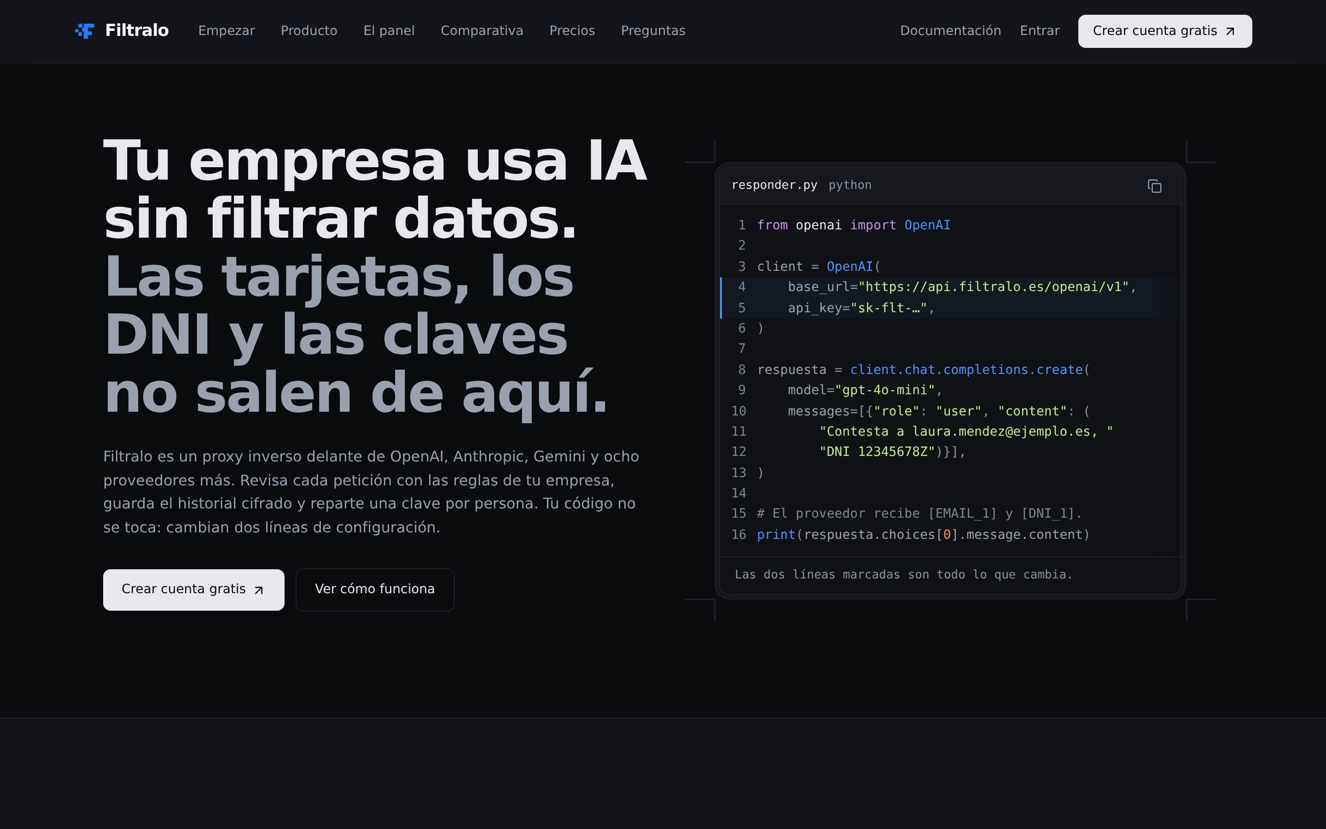
Task: Click the api_key "sk-flt-…" line
Action: pyautogui.click(x=951, y=308)
